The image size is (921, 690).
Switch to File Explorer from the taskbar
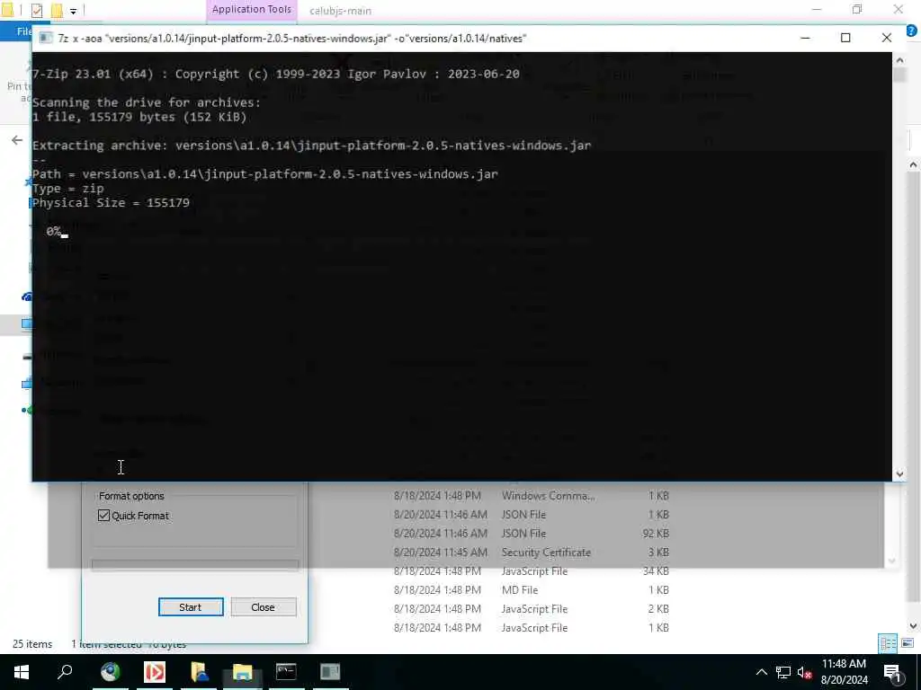[242, 672]
